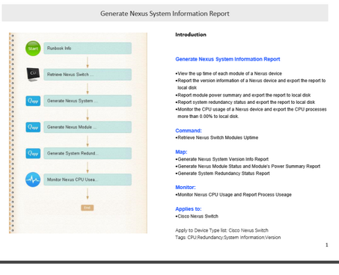Click the page title header bar
This screenshot has height=275, width=339.
coord(165,13)
